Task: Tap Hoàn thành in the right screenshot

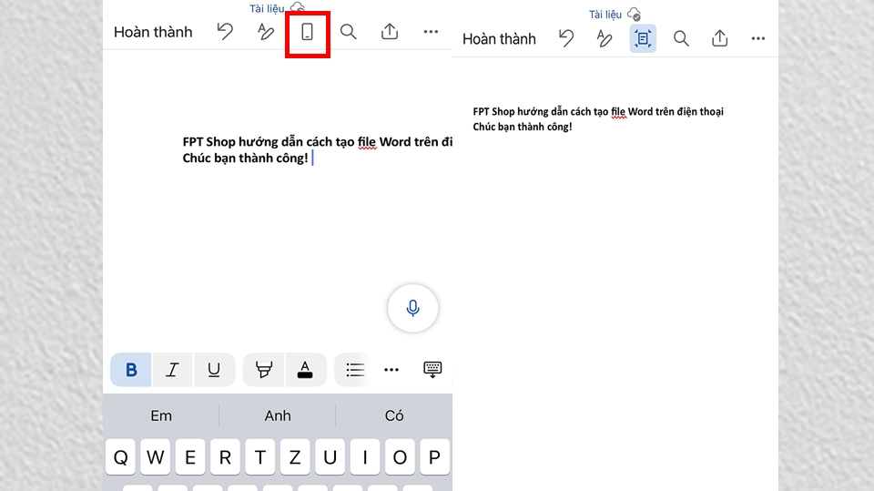Action: click(x=499, y=39)
